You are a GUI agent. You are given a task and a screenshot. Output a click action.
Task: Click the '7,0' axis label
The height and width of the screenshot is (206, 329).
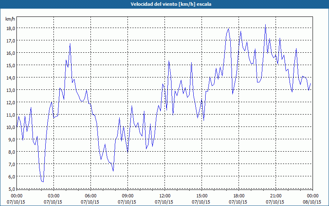point(12,164)
